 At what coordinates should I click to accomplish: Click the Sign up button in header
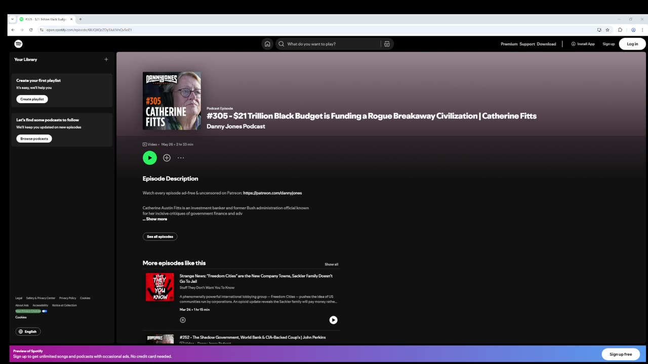(609, 44)
